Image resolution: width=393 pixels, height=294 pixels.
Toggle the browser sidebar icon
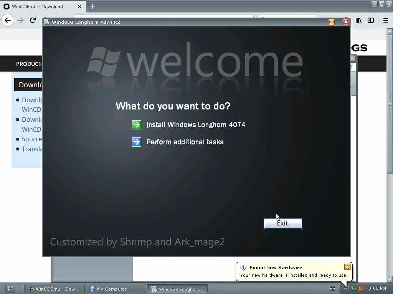371,21
